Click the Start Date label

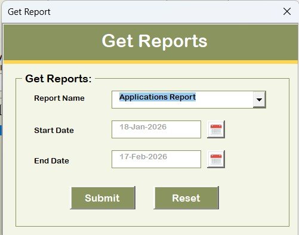pyautogui.click(x=54, y=131)
